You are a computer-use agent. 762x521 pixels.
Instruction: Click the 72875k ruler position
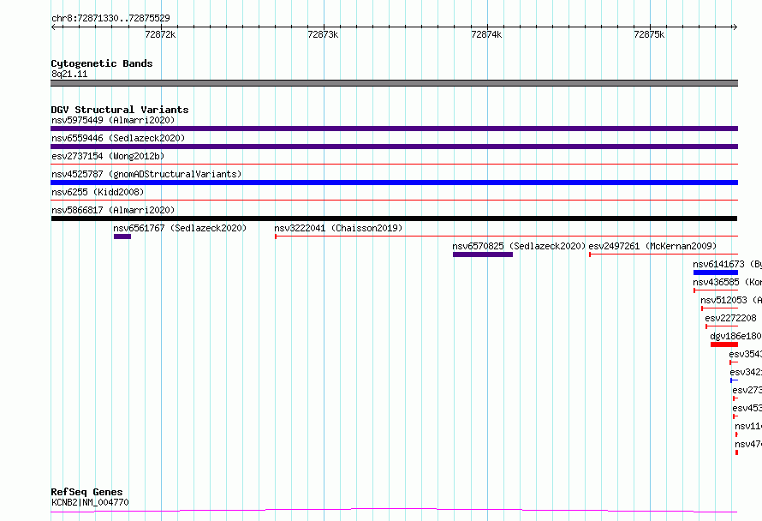tap(649, 34)
